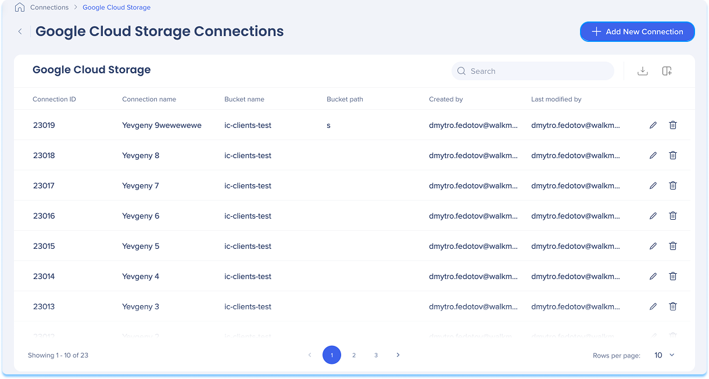Open Google Cloud Storage breadcrumb item
The height and width of the screenshot is (379, 709).
116,8
